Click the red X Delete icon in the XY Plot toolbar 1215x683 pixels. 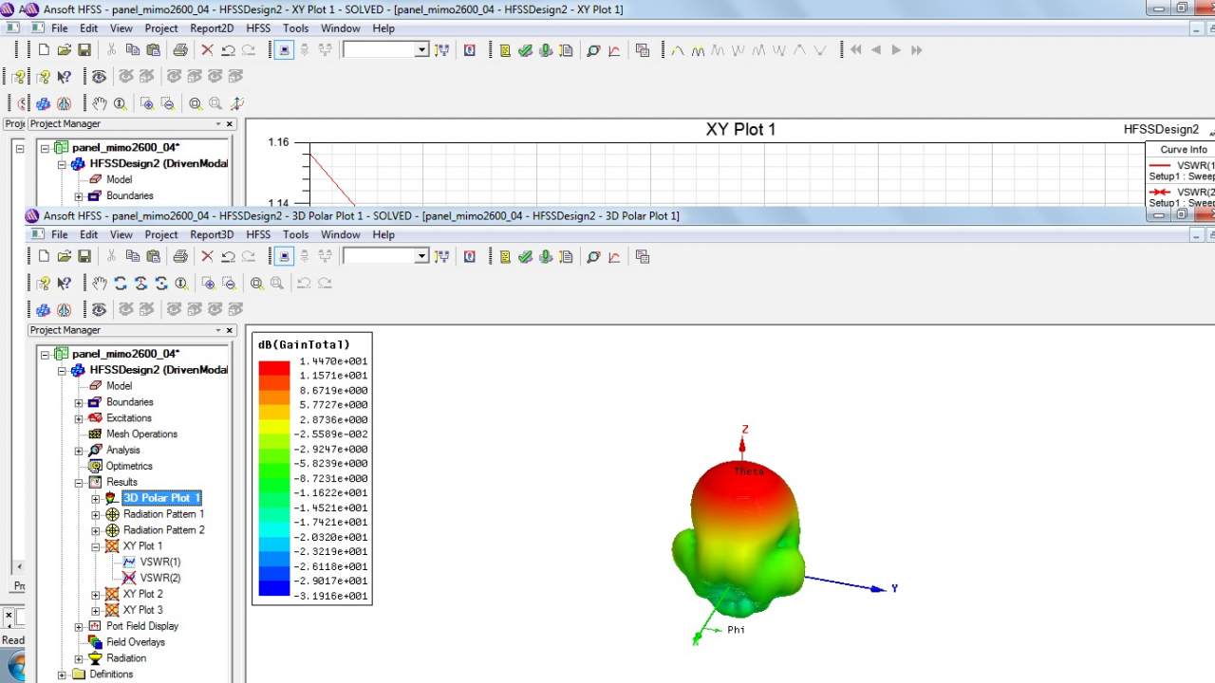coord(207,50)
